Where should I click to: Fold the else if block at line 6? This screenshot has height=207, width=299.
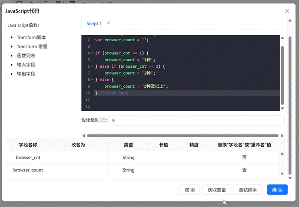92,66
